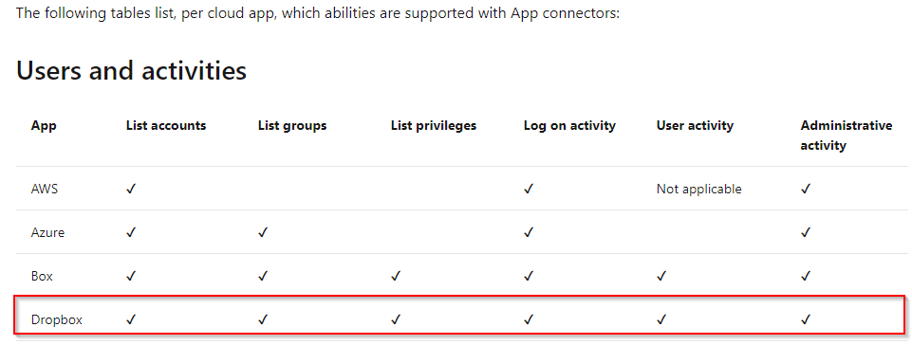Image resolution: width=912 pixels, height=345 pixels.
Task: Click the AWS List accounts checkmark
Action: [x=131, y=189]
